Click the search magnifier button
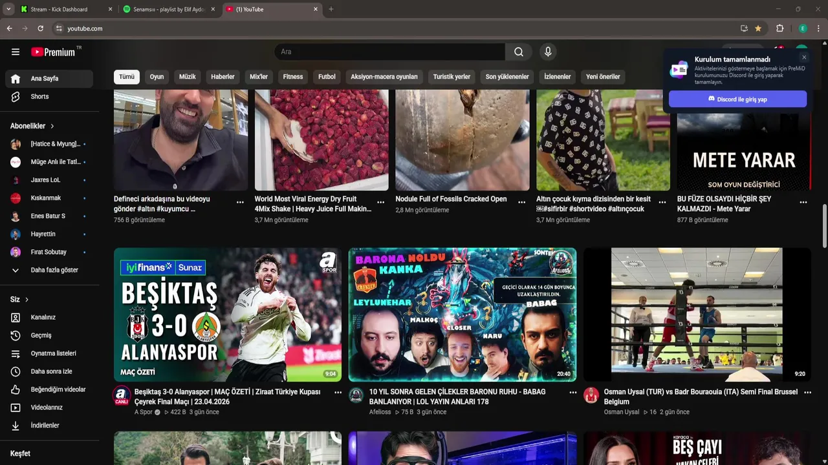 pos(519,52)
